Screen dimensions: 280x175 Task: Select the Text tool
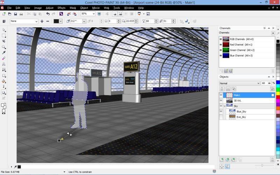click(4, 64)
